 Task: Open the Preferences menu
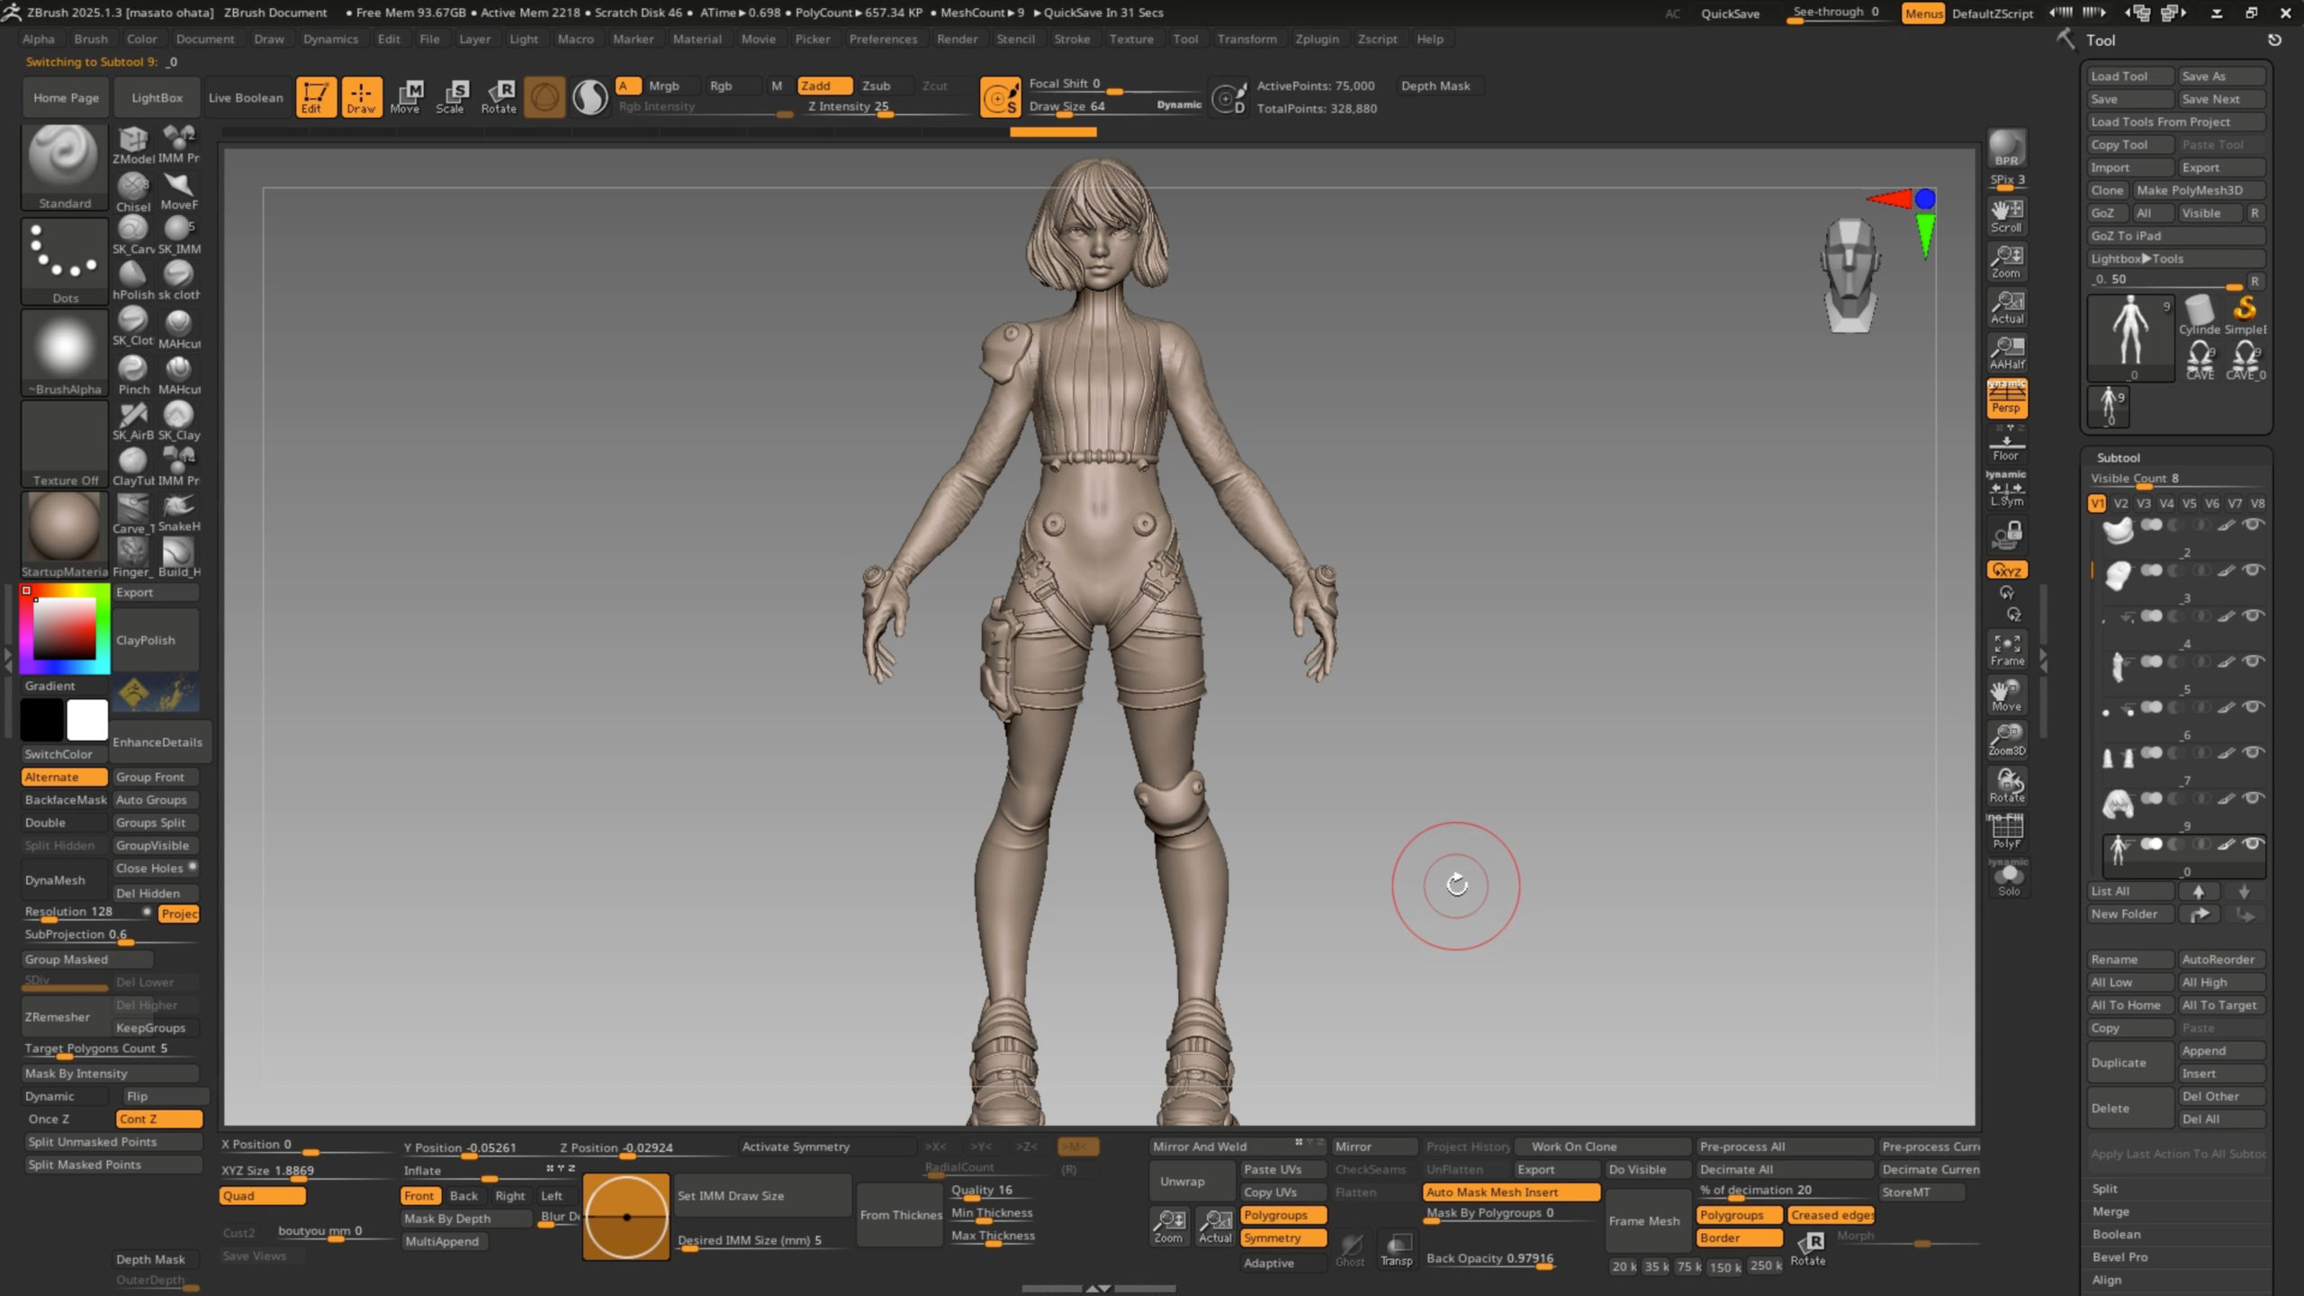[882, 39]
